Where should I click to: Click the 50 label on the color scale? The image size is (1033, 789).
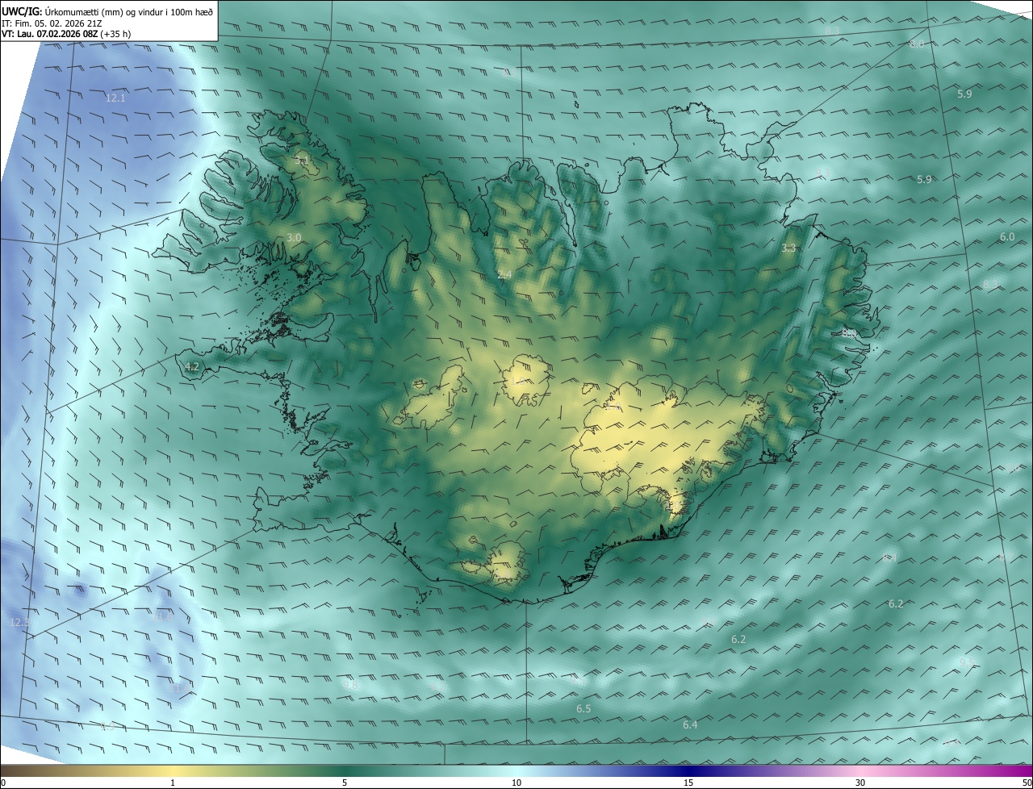tap(1027, 783)
